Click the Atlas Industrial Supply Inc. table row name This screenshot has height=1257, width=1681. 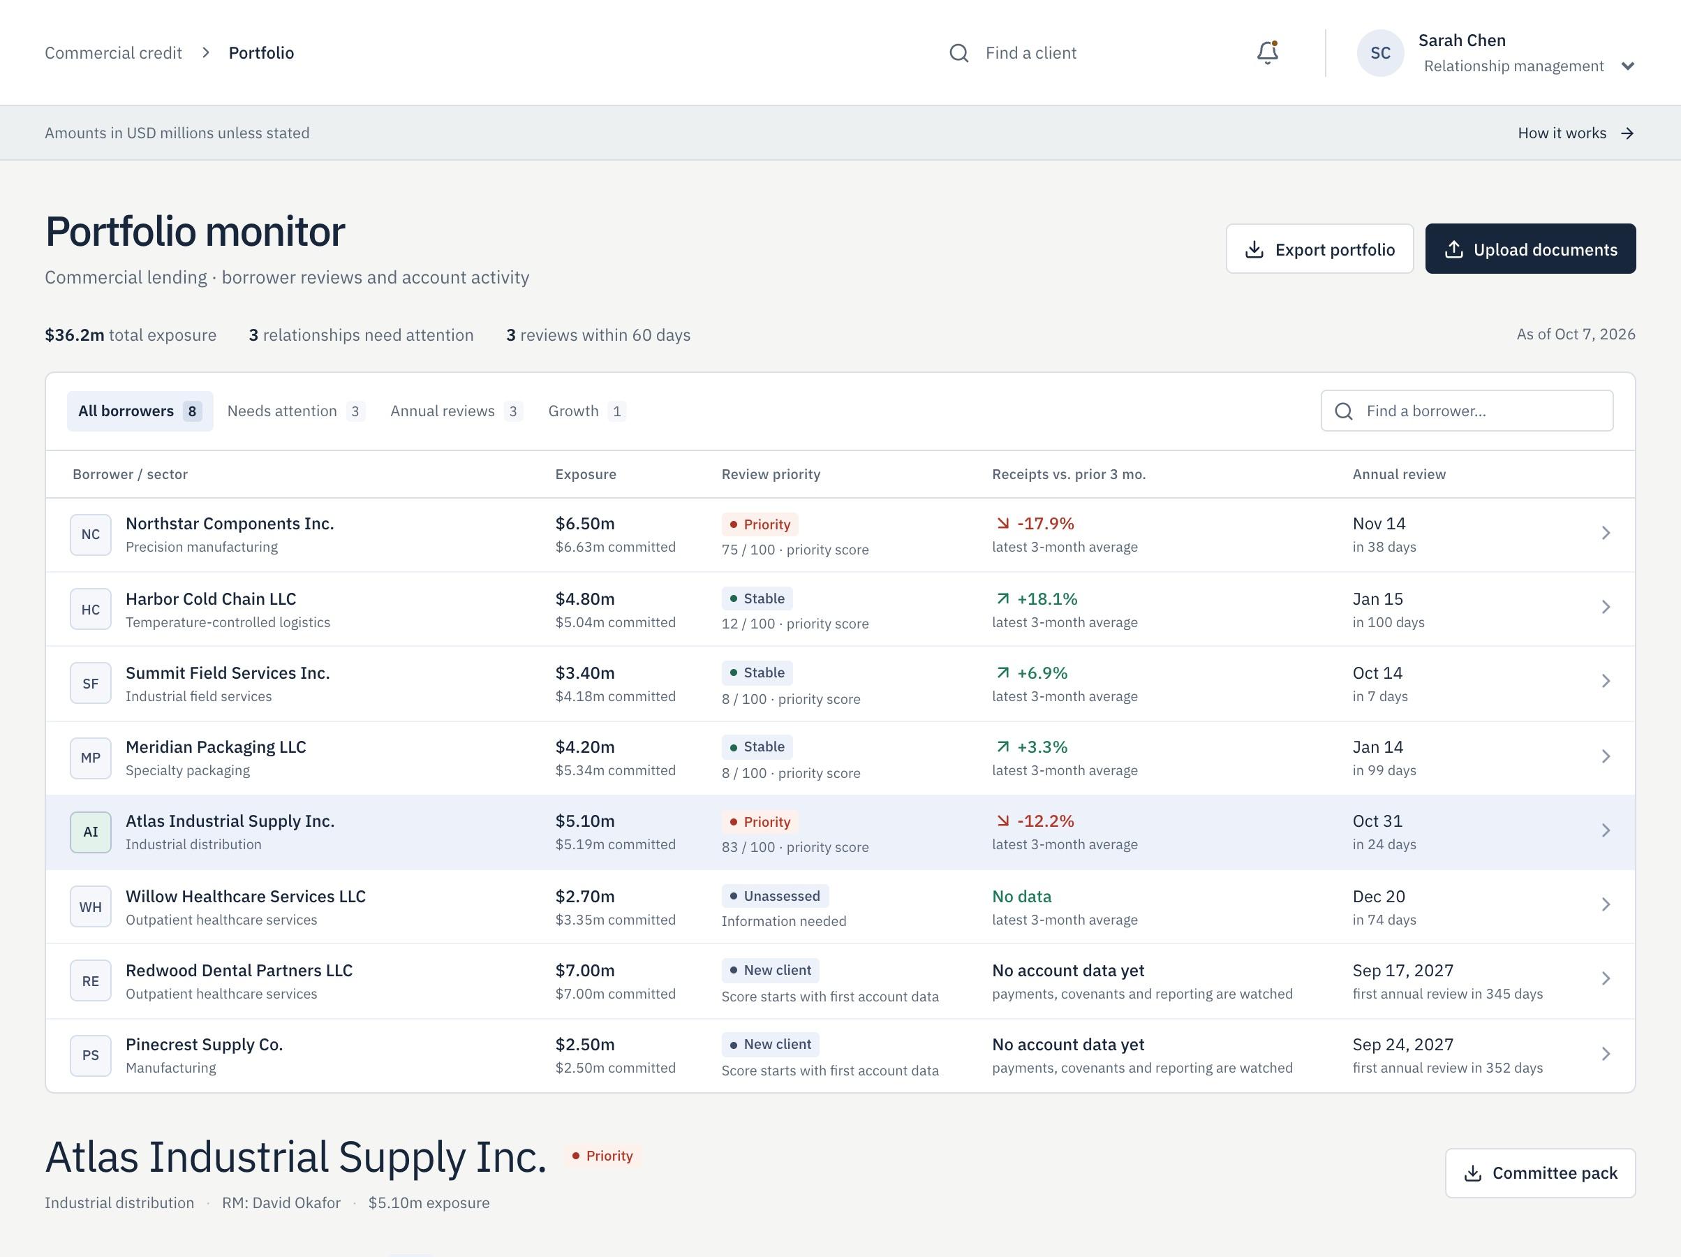230,821
